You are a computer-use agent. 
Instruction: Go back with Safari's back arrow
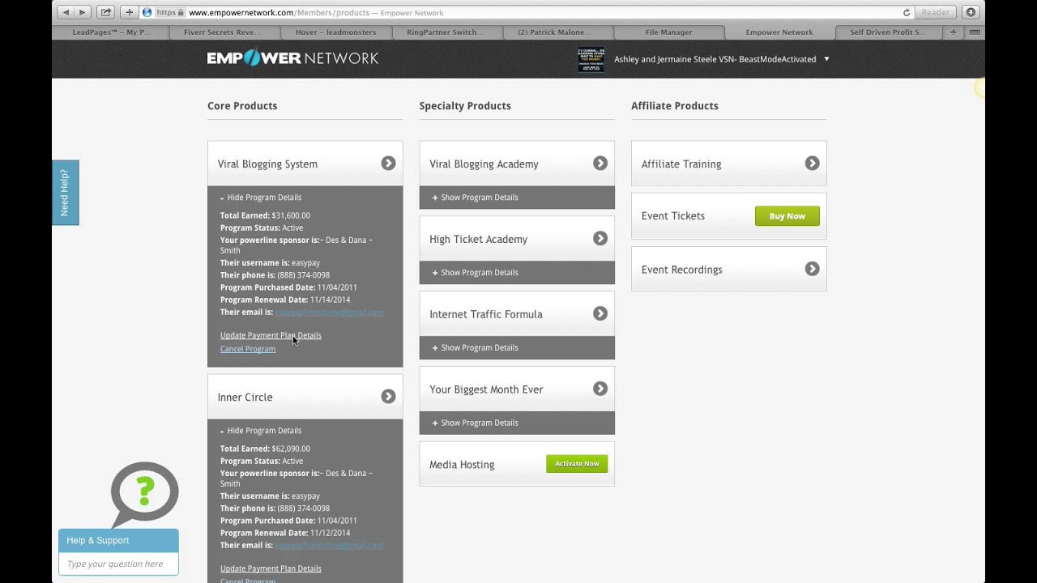point(65,12)
